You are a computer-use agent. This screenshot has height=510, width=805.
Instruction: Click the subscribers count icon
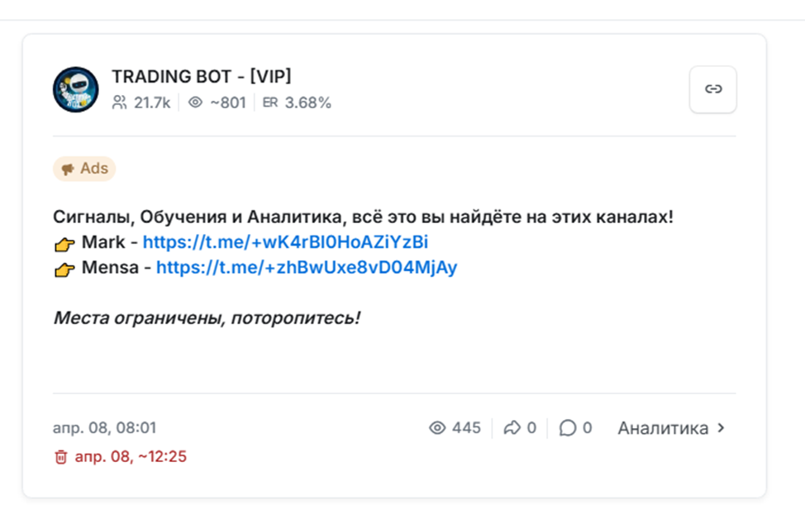[120, 102]
